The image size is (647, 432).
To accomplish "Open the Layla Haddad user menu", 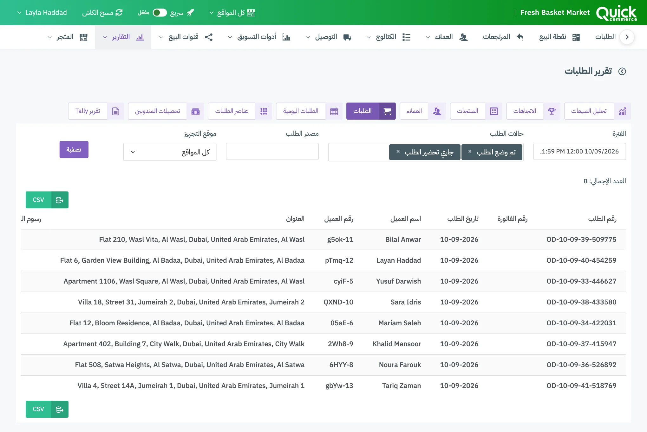I will 42,12.
